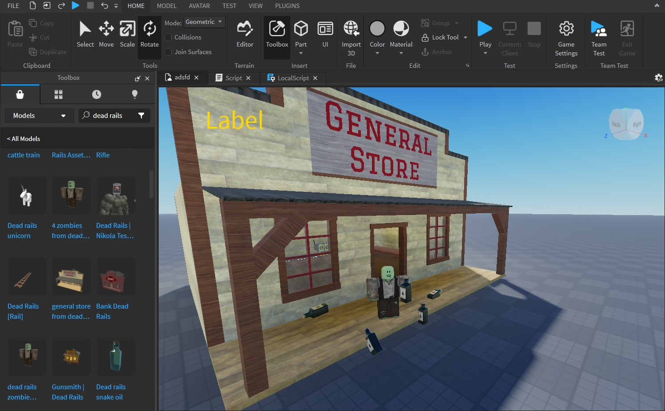This screenshot has height=411, width=665.
Task: Expand the Lock Tool dropdown arrow
Action: point(465,37)
